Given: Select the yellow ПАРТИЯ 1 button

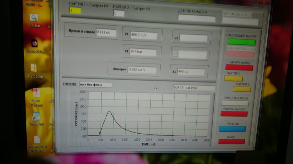Looking at the screenshot, I should click(233, 78).
